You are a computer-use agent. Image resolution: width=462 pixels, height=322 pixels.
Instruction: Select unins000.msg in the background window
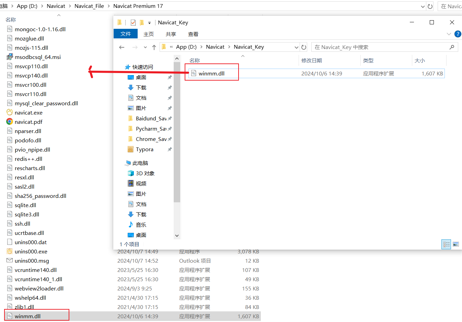[x=32, y=261]
